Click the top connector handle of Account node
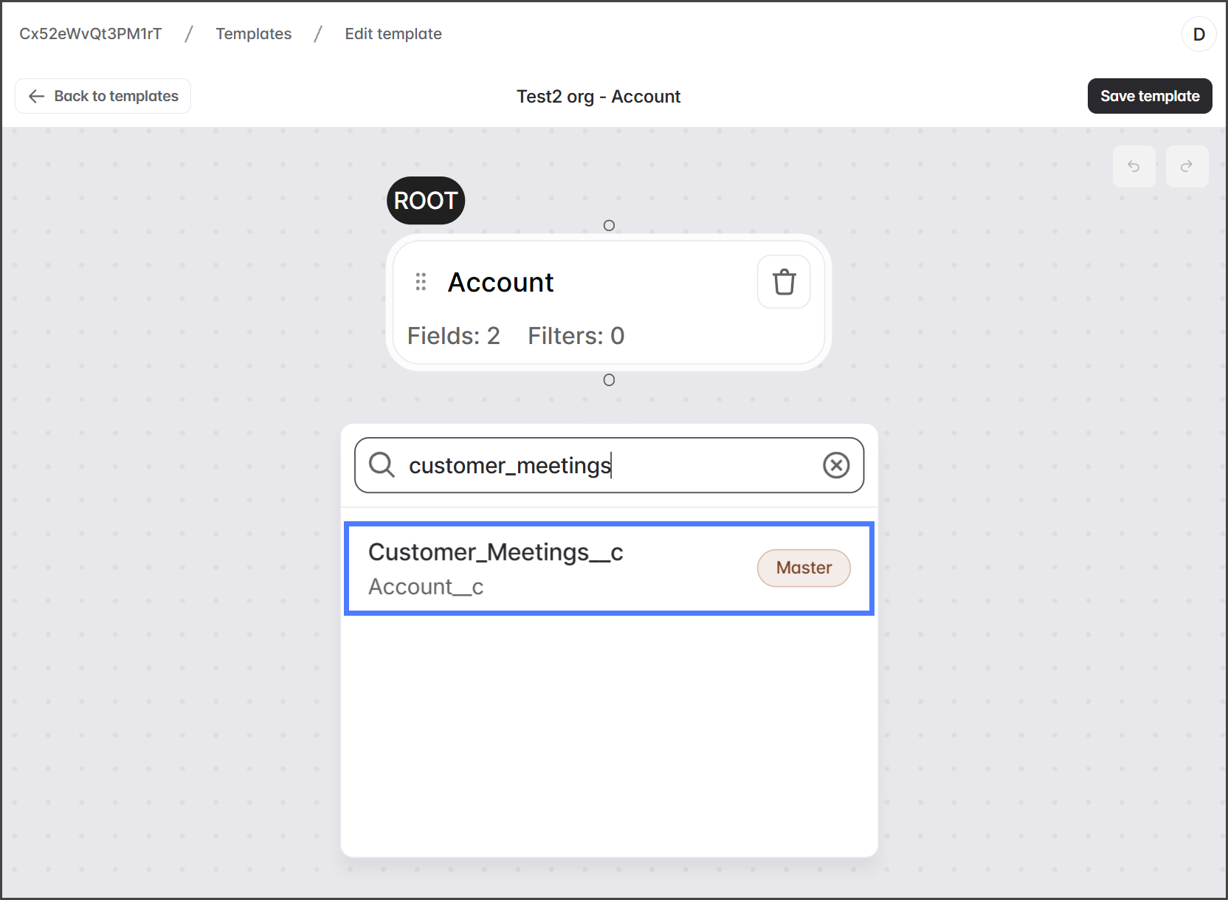 click(609, 225)
